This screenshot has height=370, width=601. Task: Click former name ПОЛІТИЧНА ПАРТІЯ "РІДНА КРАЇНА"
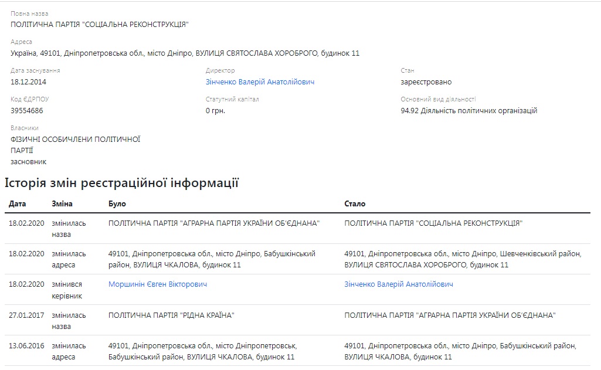(x=171, y=315)
